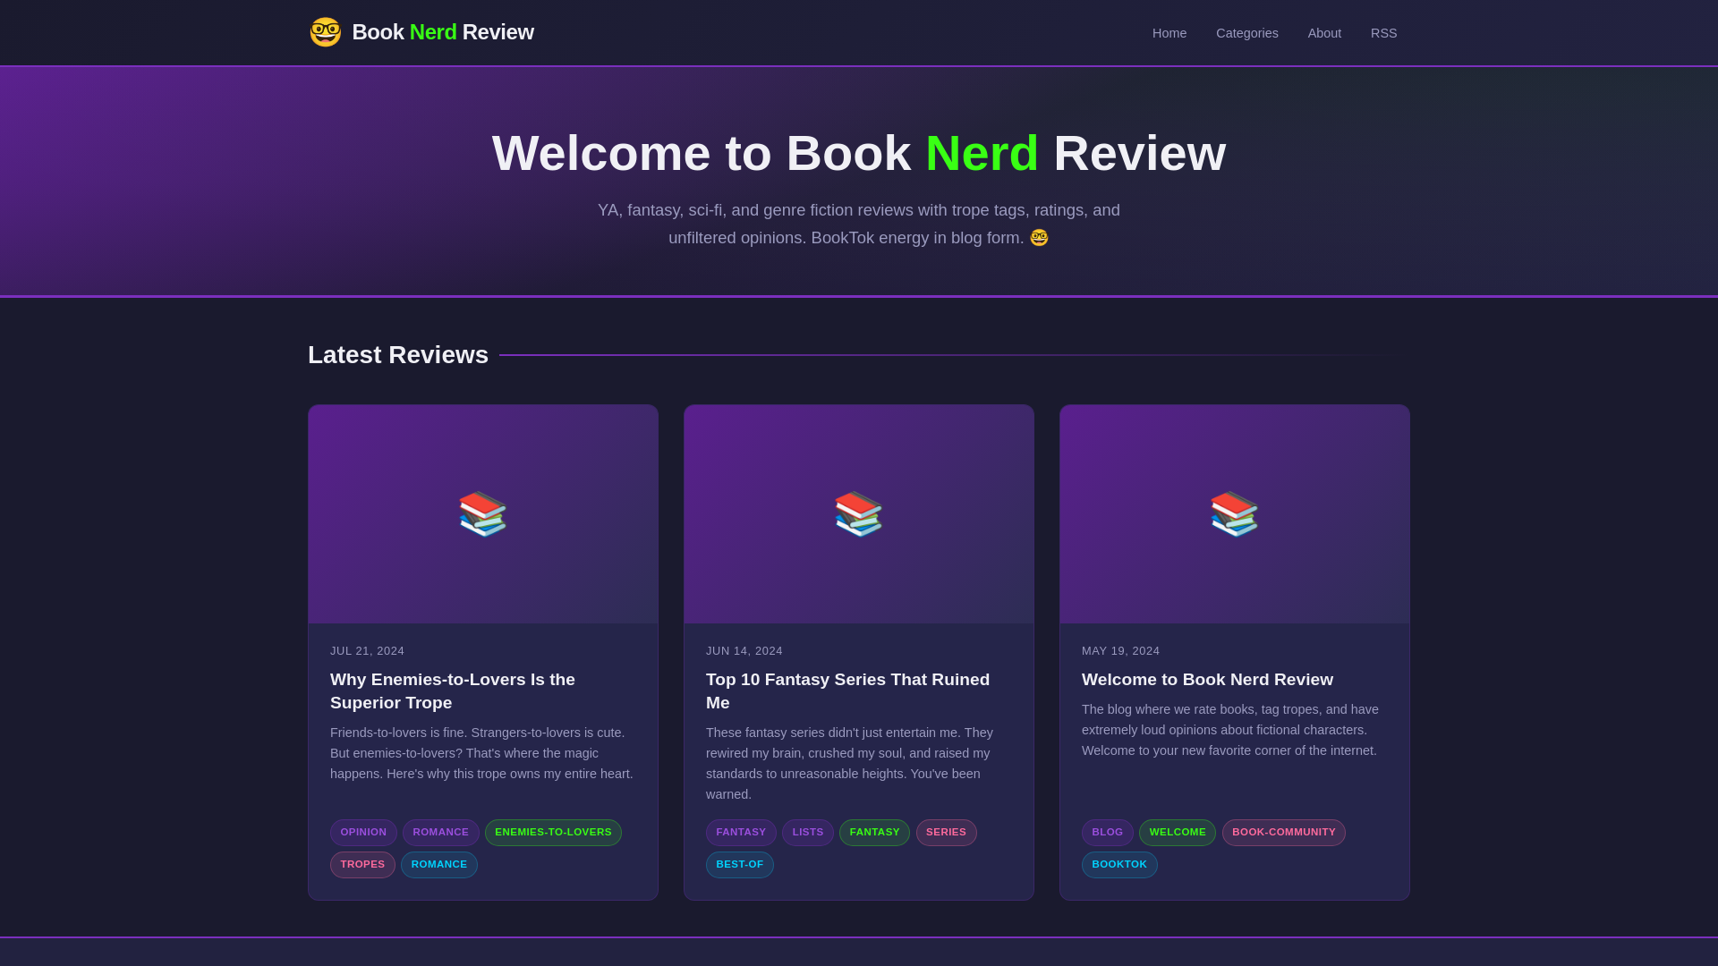Click the hero tagline about YA, fantasy, sci-fi

[x=859, y=224]
